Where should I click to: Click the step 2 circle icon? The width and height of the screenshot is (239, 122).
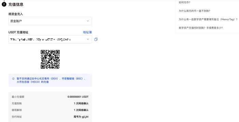[x=4, y=4]
